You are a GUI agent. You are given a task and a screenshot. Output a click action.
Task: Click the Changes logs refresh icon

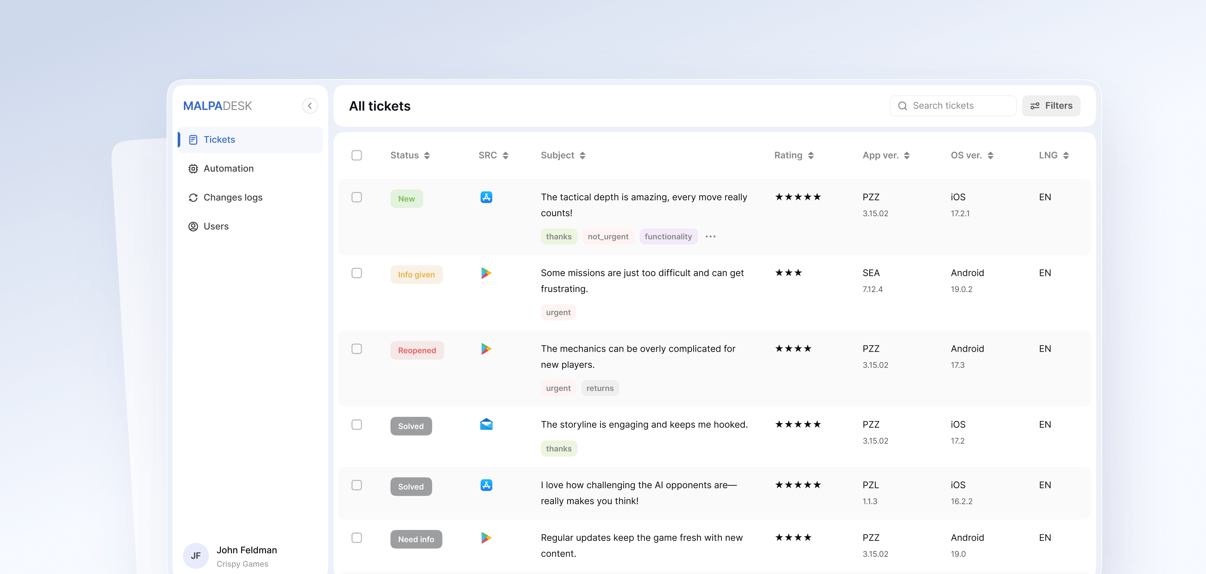click(x=193, y=197)
